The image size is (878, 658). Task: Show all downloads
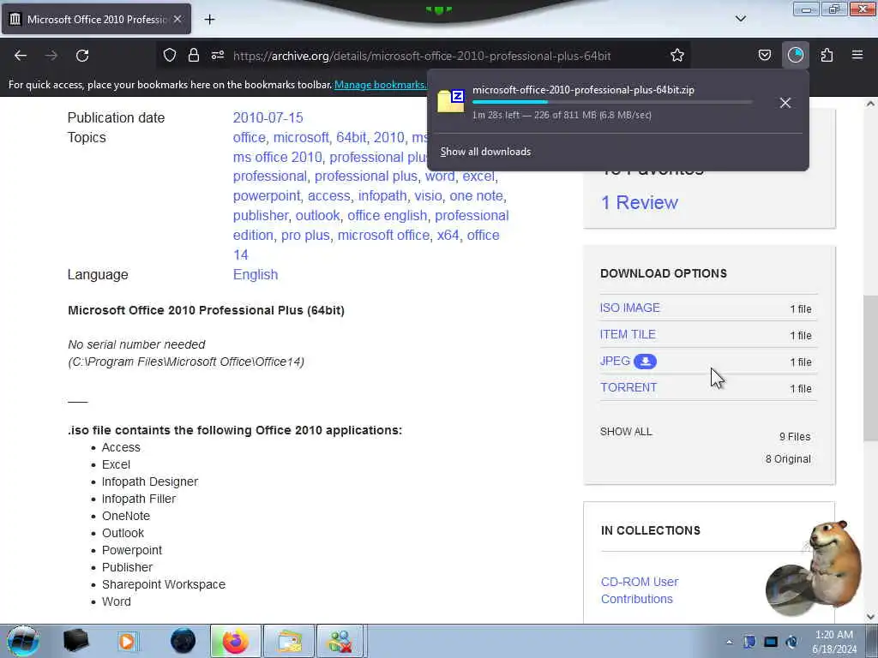tap(485, 152)
